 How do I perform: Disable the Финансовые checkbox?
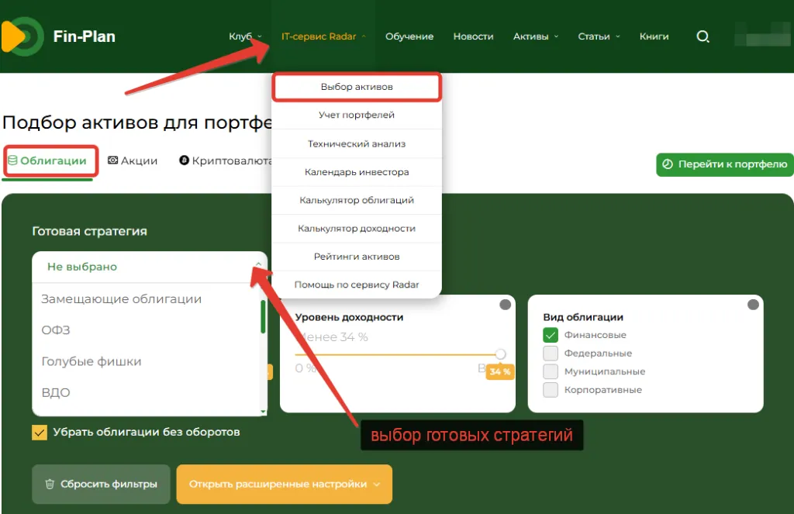[551, 334]
